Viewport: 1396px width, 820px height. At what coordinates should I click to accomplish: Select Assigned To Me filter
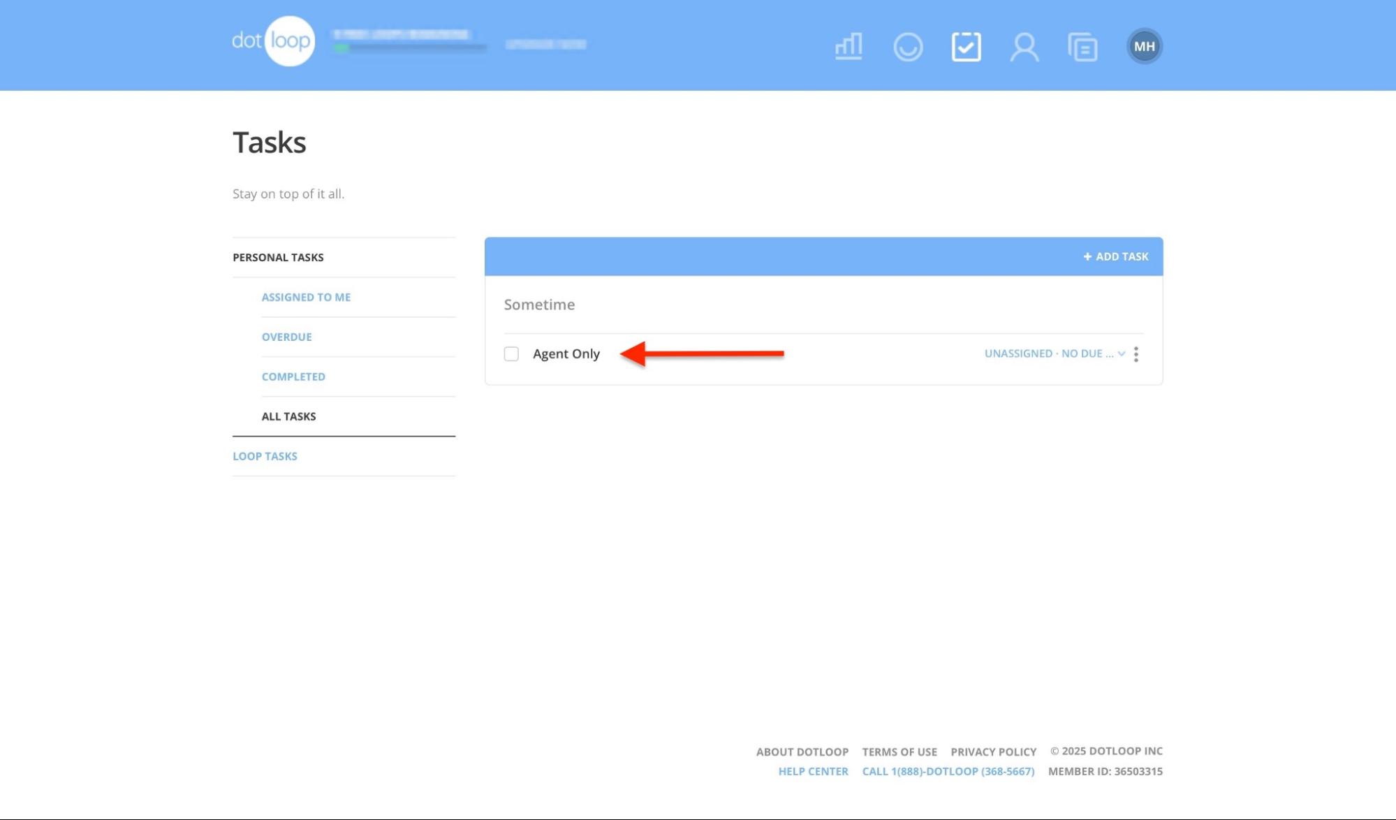pos(306,297)
